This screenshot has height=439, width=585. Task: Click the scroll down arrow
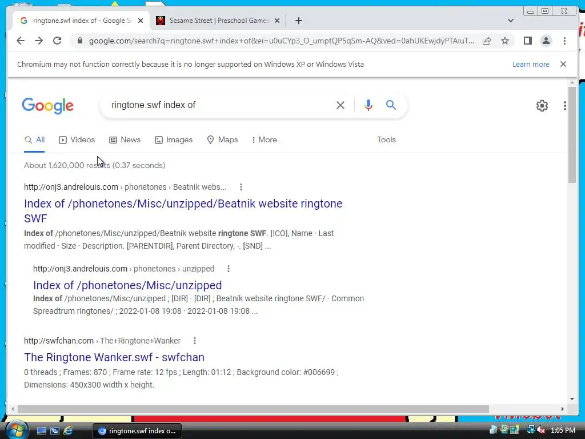tap(572, 398)
